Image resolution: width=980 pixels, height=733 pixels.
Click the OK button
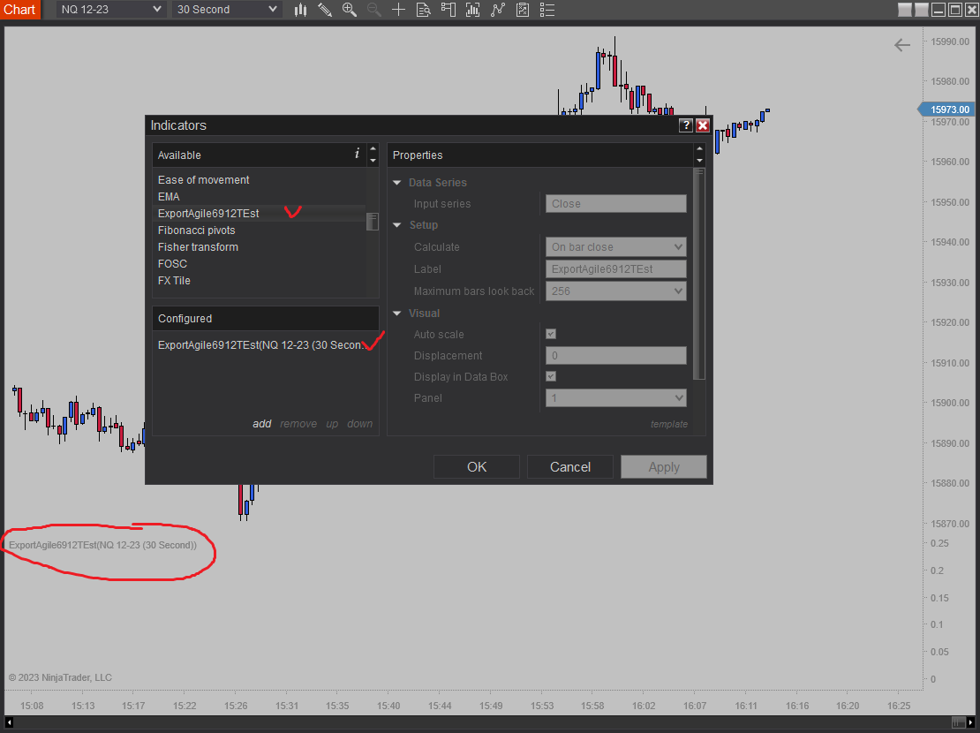coord(476,467)
